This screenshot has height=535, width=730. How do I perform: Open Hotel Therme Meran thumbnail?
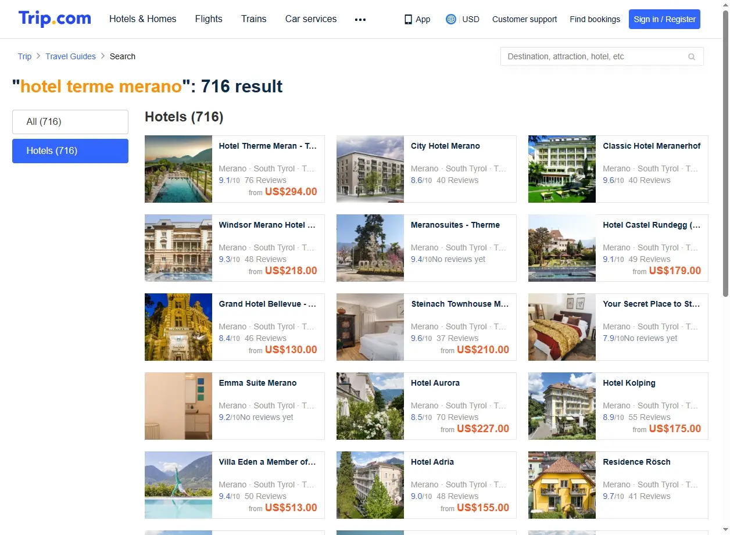178,169
